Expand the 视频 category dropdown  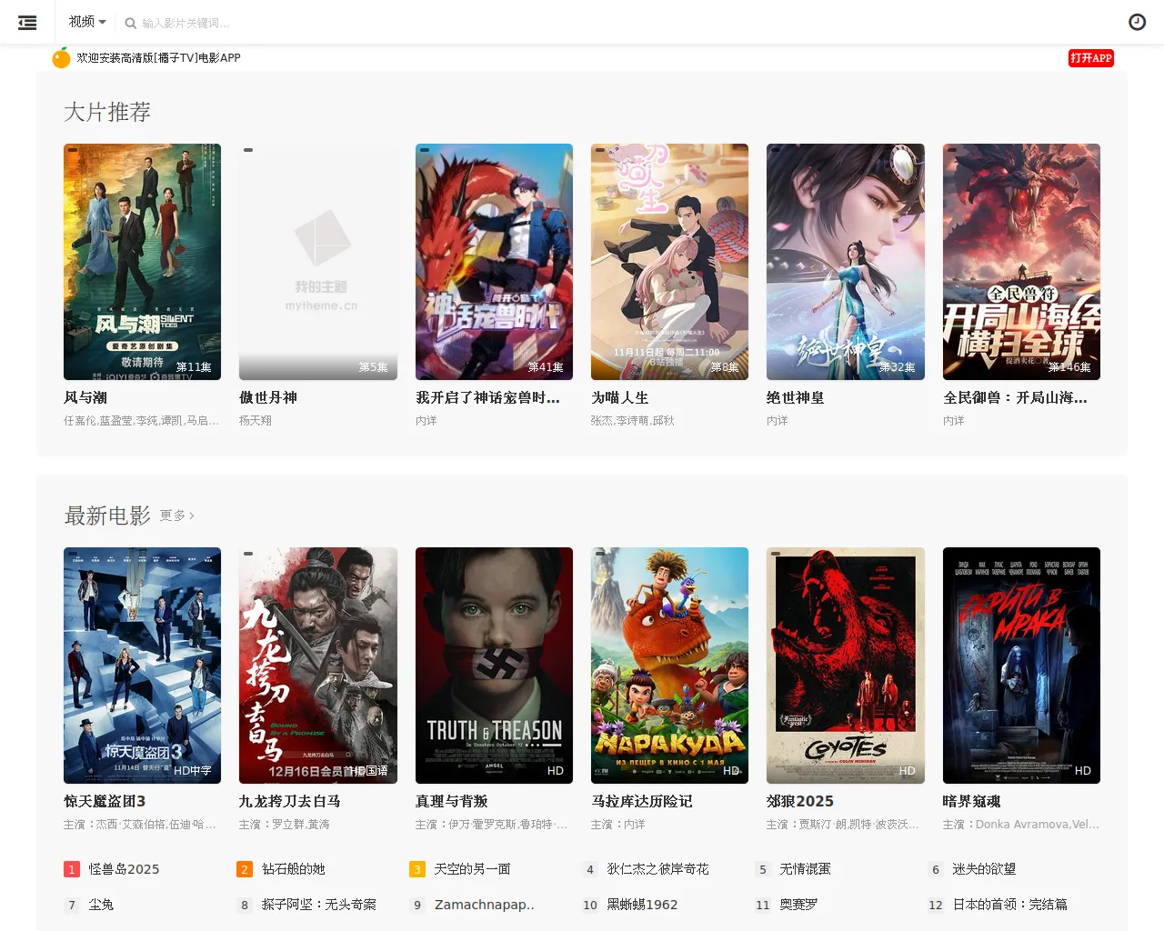(87, 22)
